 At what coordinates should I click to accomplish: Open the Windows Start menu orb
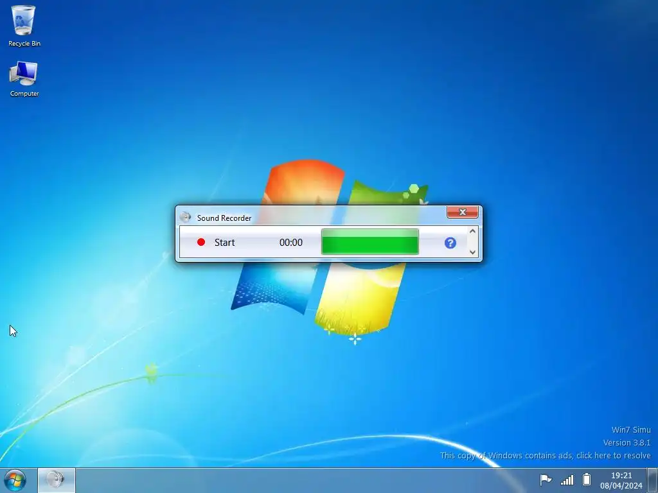coord(15,480)
